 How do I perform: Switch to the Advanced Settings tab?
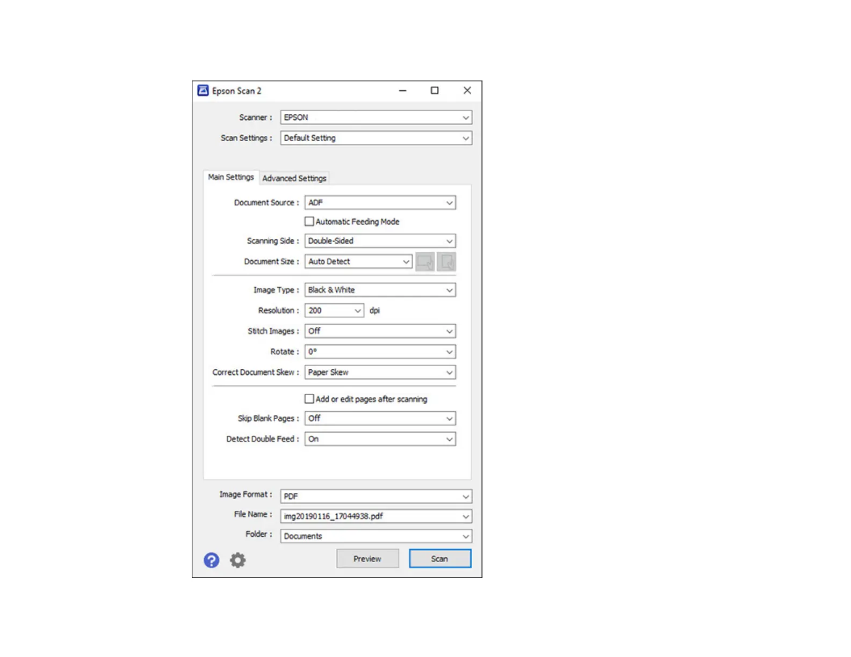point(294,178)
